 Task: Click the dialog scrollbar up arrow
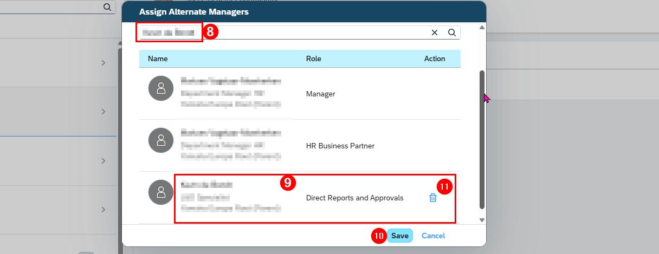(x=482, y=27)
